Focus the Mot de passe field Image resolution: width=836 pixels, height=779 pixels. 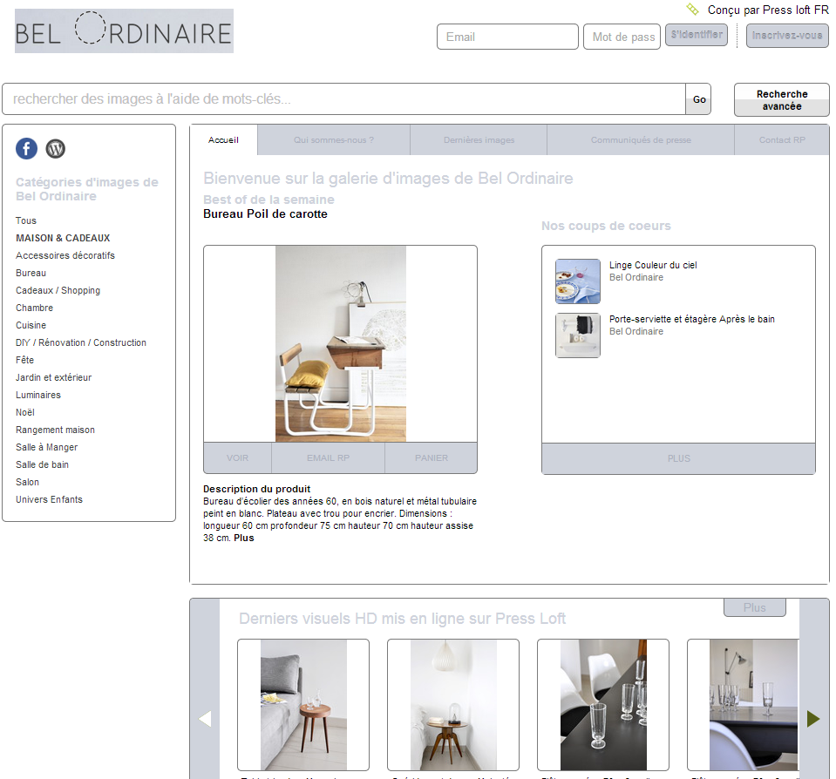click(x=622, y=37)
